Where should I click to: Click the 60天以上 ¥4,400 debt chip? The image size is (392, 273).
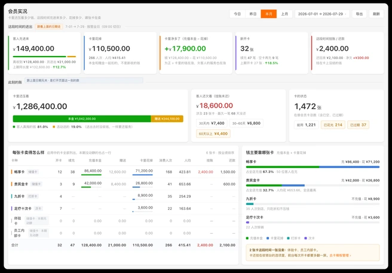coord(213,134)
